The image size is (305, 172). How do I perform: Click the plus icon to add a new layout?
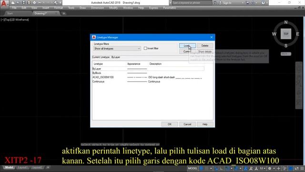point(48,167)
